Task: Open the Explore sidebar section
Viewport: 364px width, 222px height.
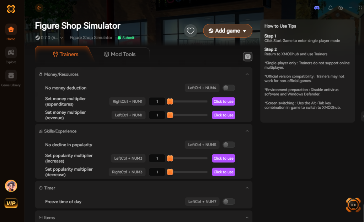Action: [11, 55]
